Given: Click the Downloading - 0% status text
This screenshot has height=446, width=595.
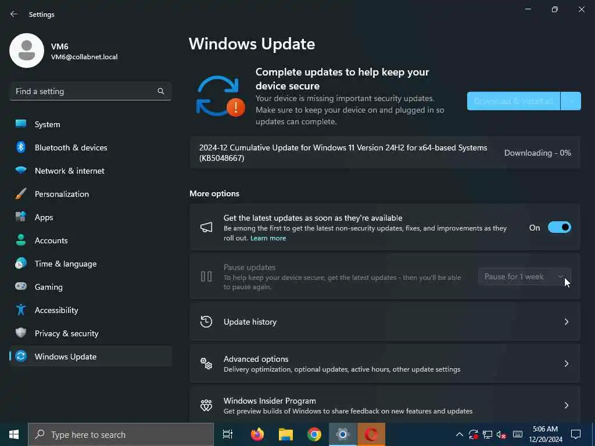Looking at the screenshot, I should click(x=537, y=153).
